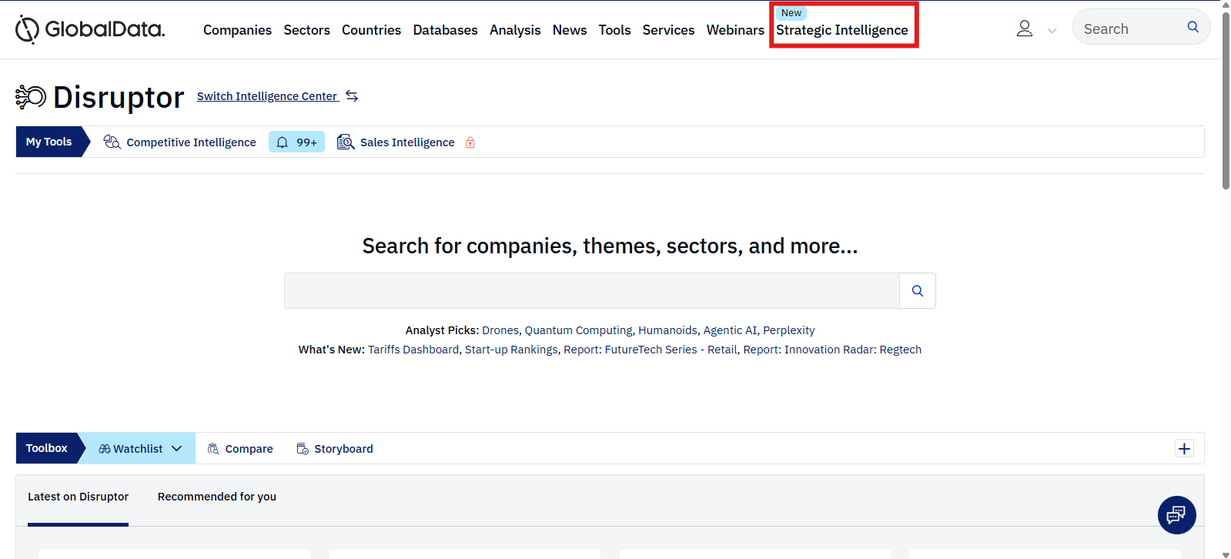This screenshot has width=1231, height=559.
Task: Open the 99+ notifications bell
Action: pos(296,142)
